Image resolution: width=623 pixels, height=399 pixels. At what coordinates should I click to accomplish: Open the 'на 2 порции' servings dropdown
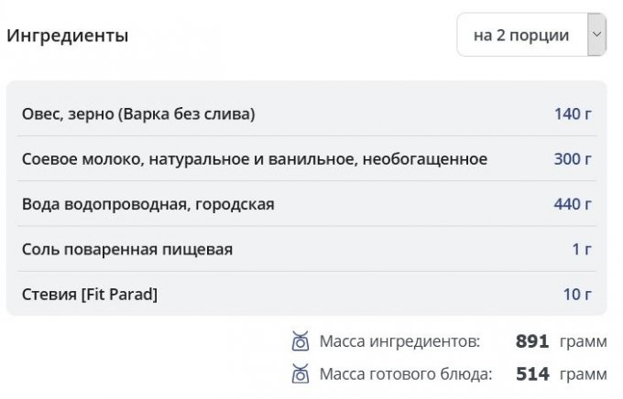click(521, 36)
